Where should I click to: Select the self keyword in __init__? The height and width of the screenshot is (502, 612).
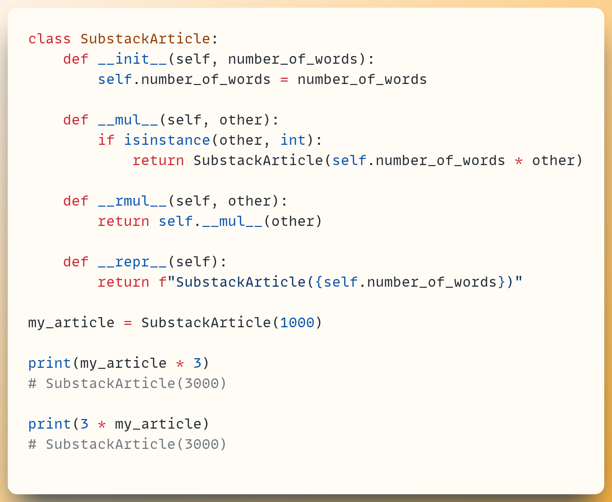click(x=114, y=79)
